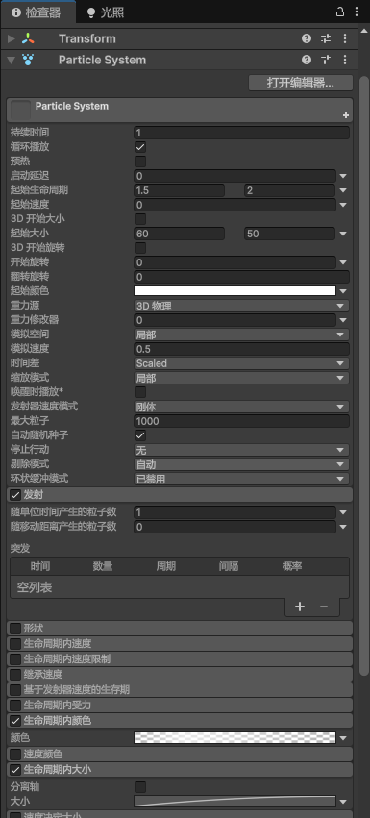Image resolution: width=370 pixels, height=818 pixels.
Task: Open Transform component three-dot menu
Action: coord(345,38)
